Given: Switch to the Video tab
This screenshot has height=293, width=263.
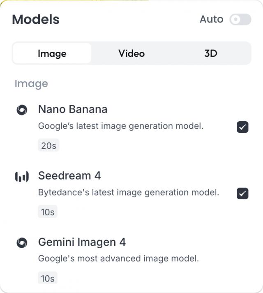Looking at the screenshot, I should click(131, 53).
